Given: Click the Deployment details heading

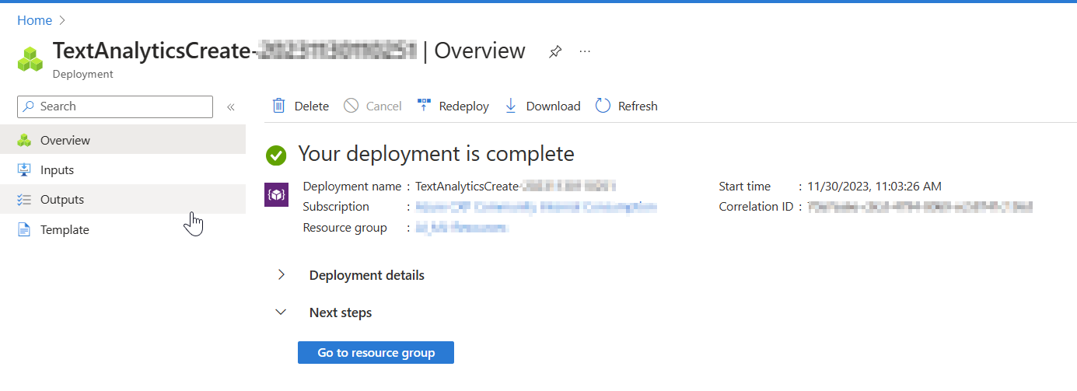Looking at the screenshot, I should point(367,275).
